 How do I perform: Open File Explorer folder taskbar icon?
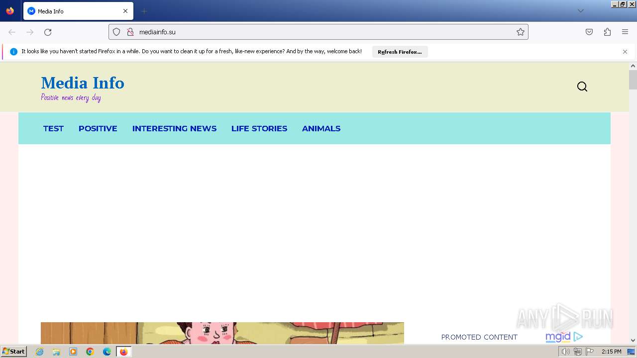pos(56,352)
